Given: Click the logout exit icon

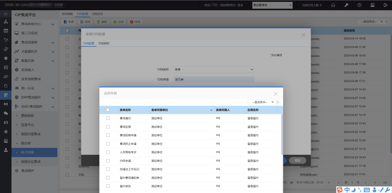Looking at the screenshot, I should pyautogui.click(x=386, y=5).
